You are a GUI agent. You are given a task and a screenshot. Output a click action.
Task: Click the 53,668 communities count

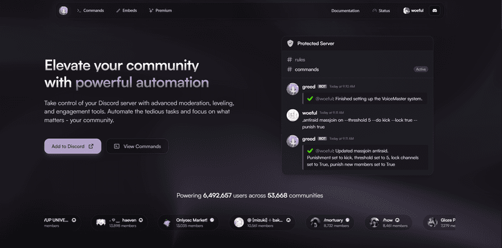click(278, 195)
